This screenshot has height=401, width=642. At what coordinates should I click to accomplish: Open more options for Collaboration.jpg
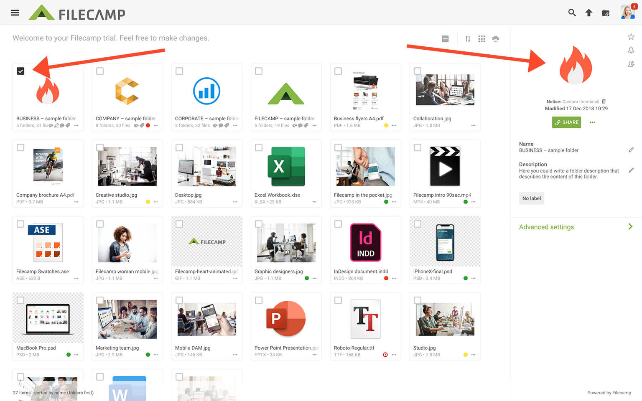pyautogui.click(x=473, y=125)
